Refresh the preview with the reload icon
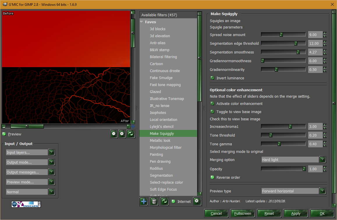 coord(131,134)
